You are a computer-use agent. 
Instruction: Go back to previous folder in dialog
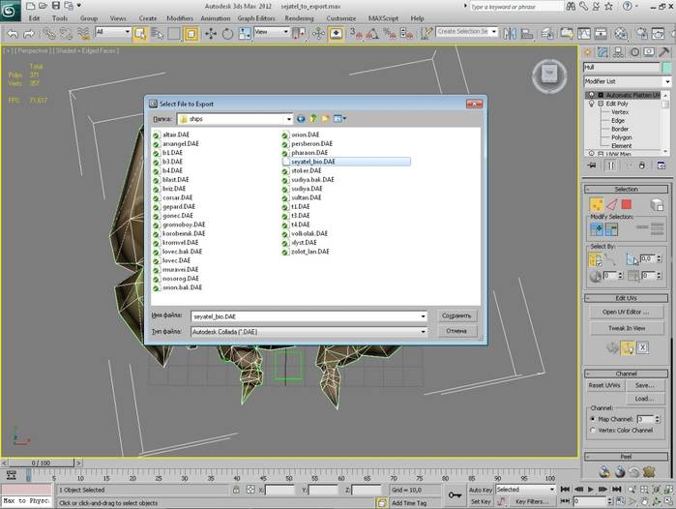click(302, 118)
